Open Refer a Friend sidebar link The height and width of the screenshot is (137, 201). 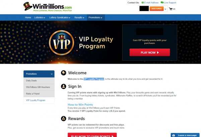(39, 94)
